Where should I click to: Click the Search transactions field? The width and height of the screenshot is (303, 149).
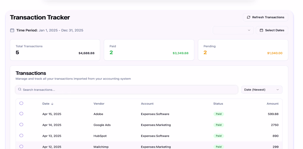127,90
